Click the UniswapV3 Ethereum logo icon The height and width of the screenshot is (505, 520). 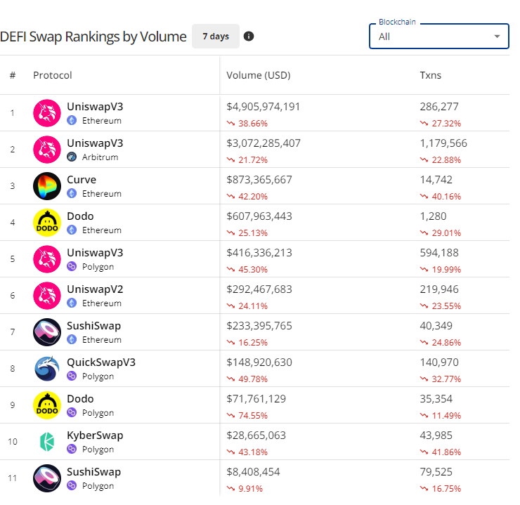[x=47, y=113]
